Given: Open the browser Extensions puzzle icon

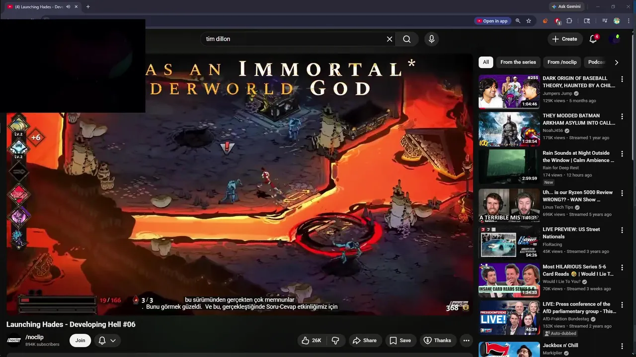Looking at the screenshot, I should pos(569,21).
